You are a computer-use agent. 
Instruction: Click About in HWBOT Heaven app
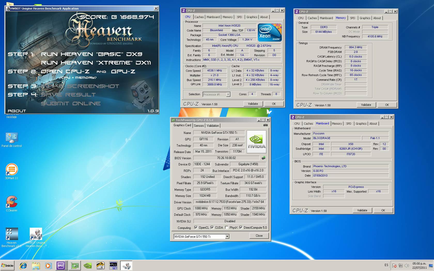pos(17,111)
